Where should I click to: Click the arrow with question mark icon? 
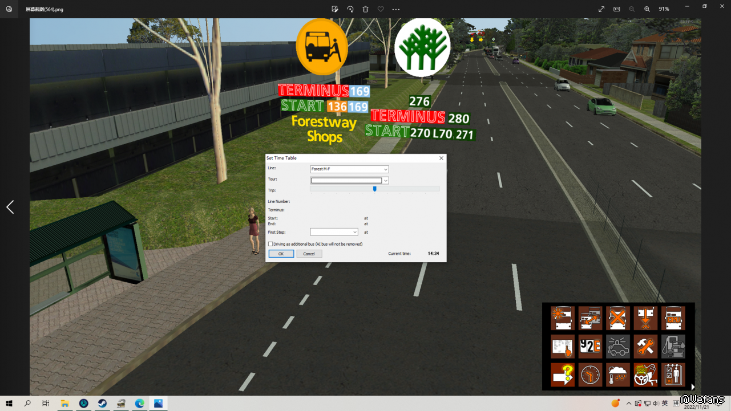[x=563, y=375]
